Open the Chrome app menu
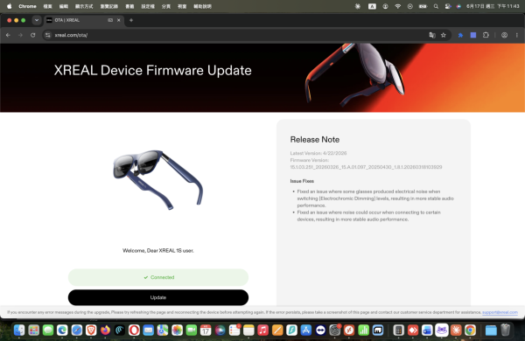Image resolution: width=525 pixels, height=341 pixels. tap(27, 6)
